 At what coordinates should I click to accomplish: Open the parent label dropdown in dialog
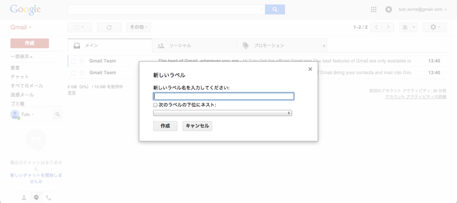[223, 113]
